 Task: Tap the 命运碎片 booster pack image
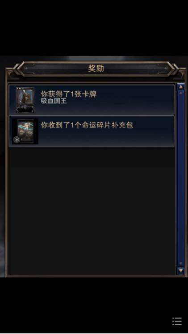pos(25,131)
